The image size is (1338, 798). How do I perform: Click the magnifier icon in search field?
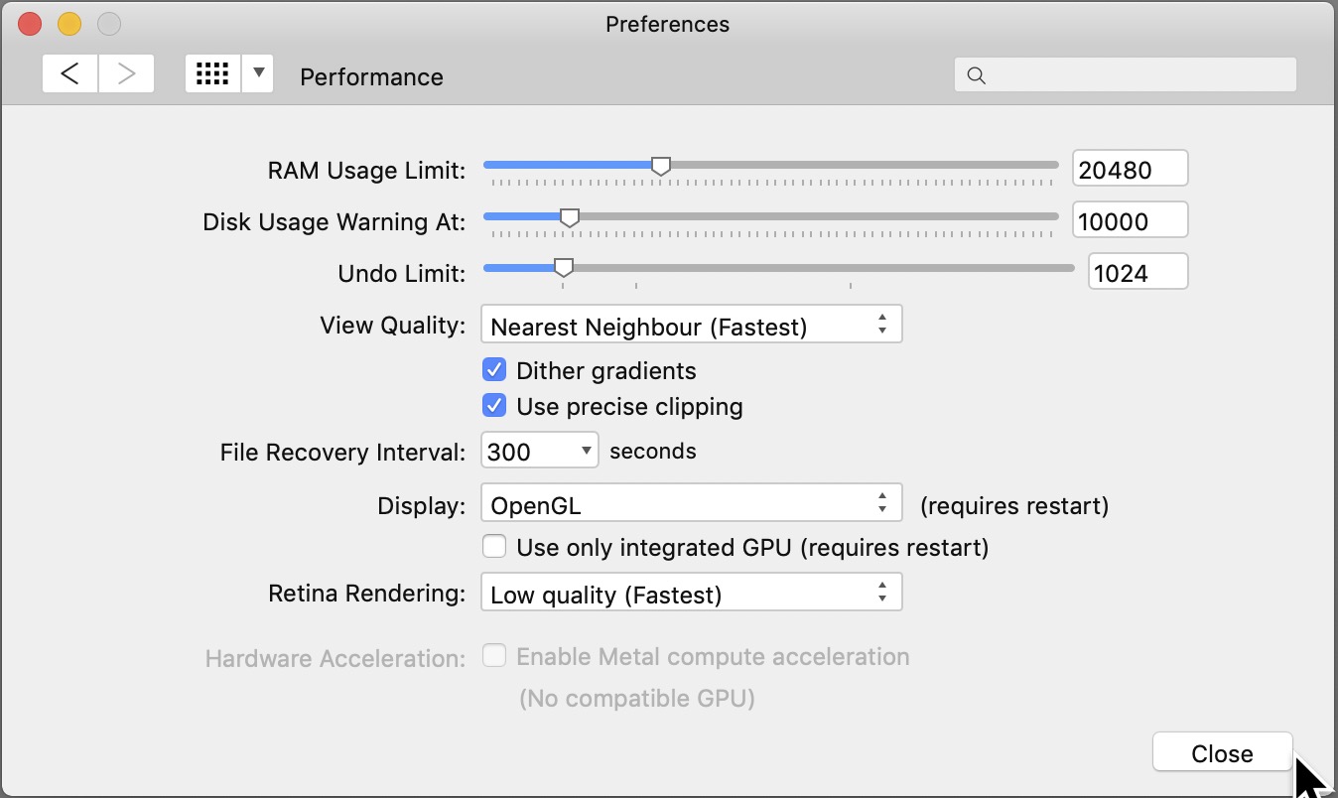(x=977, y=75)
